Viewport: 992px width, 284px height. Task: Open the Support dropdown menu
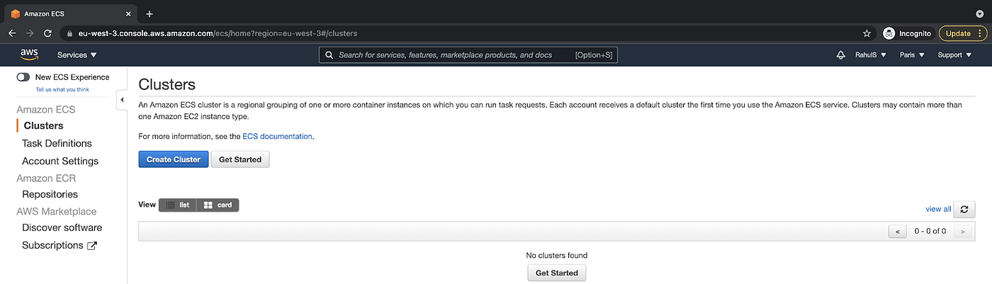[954, 55]
